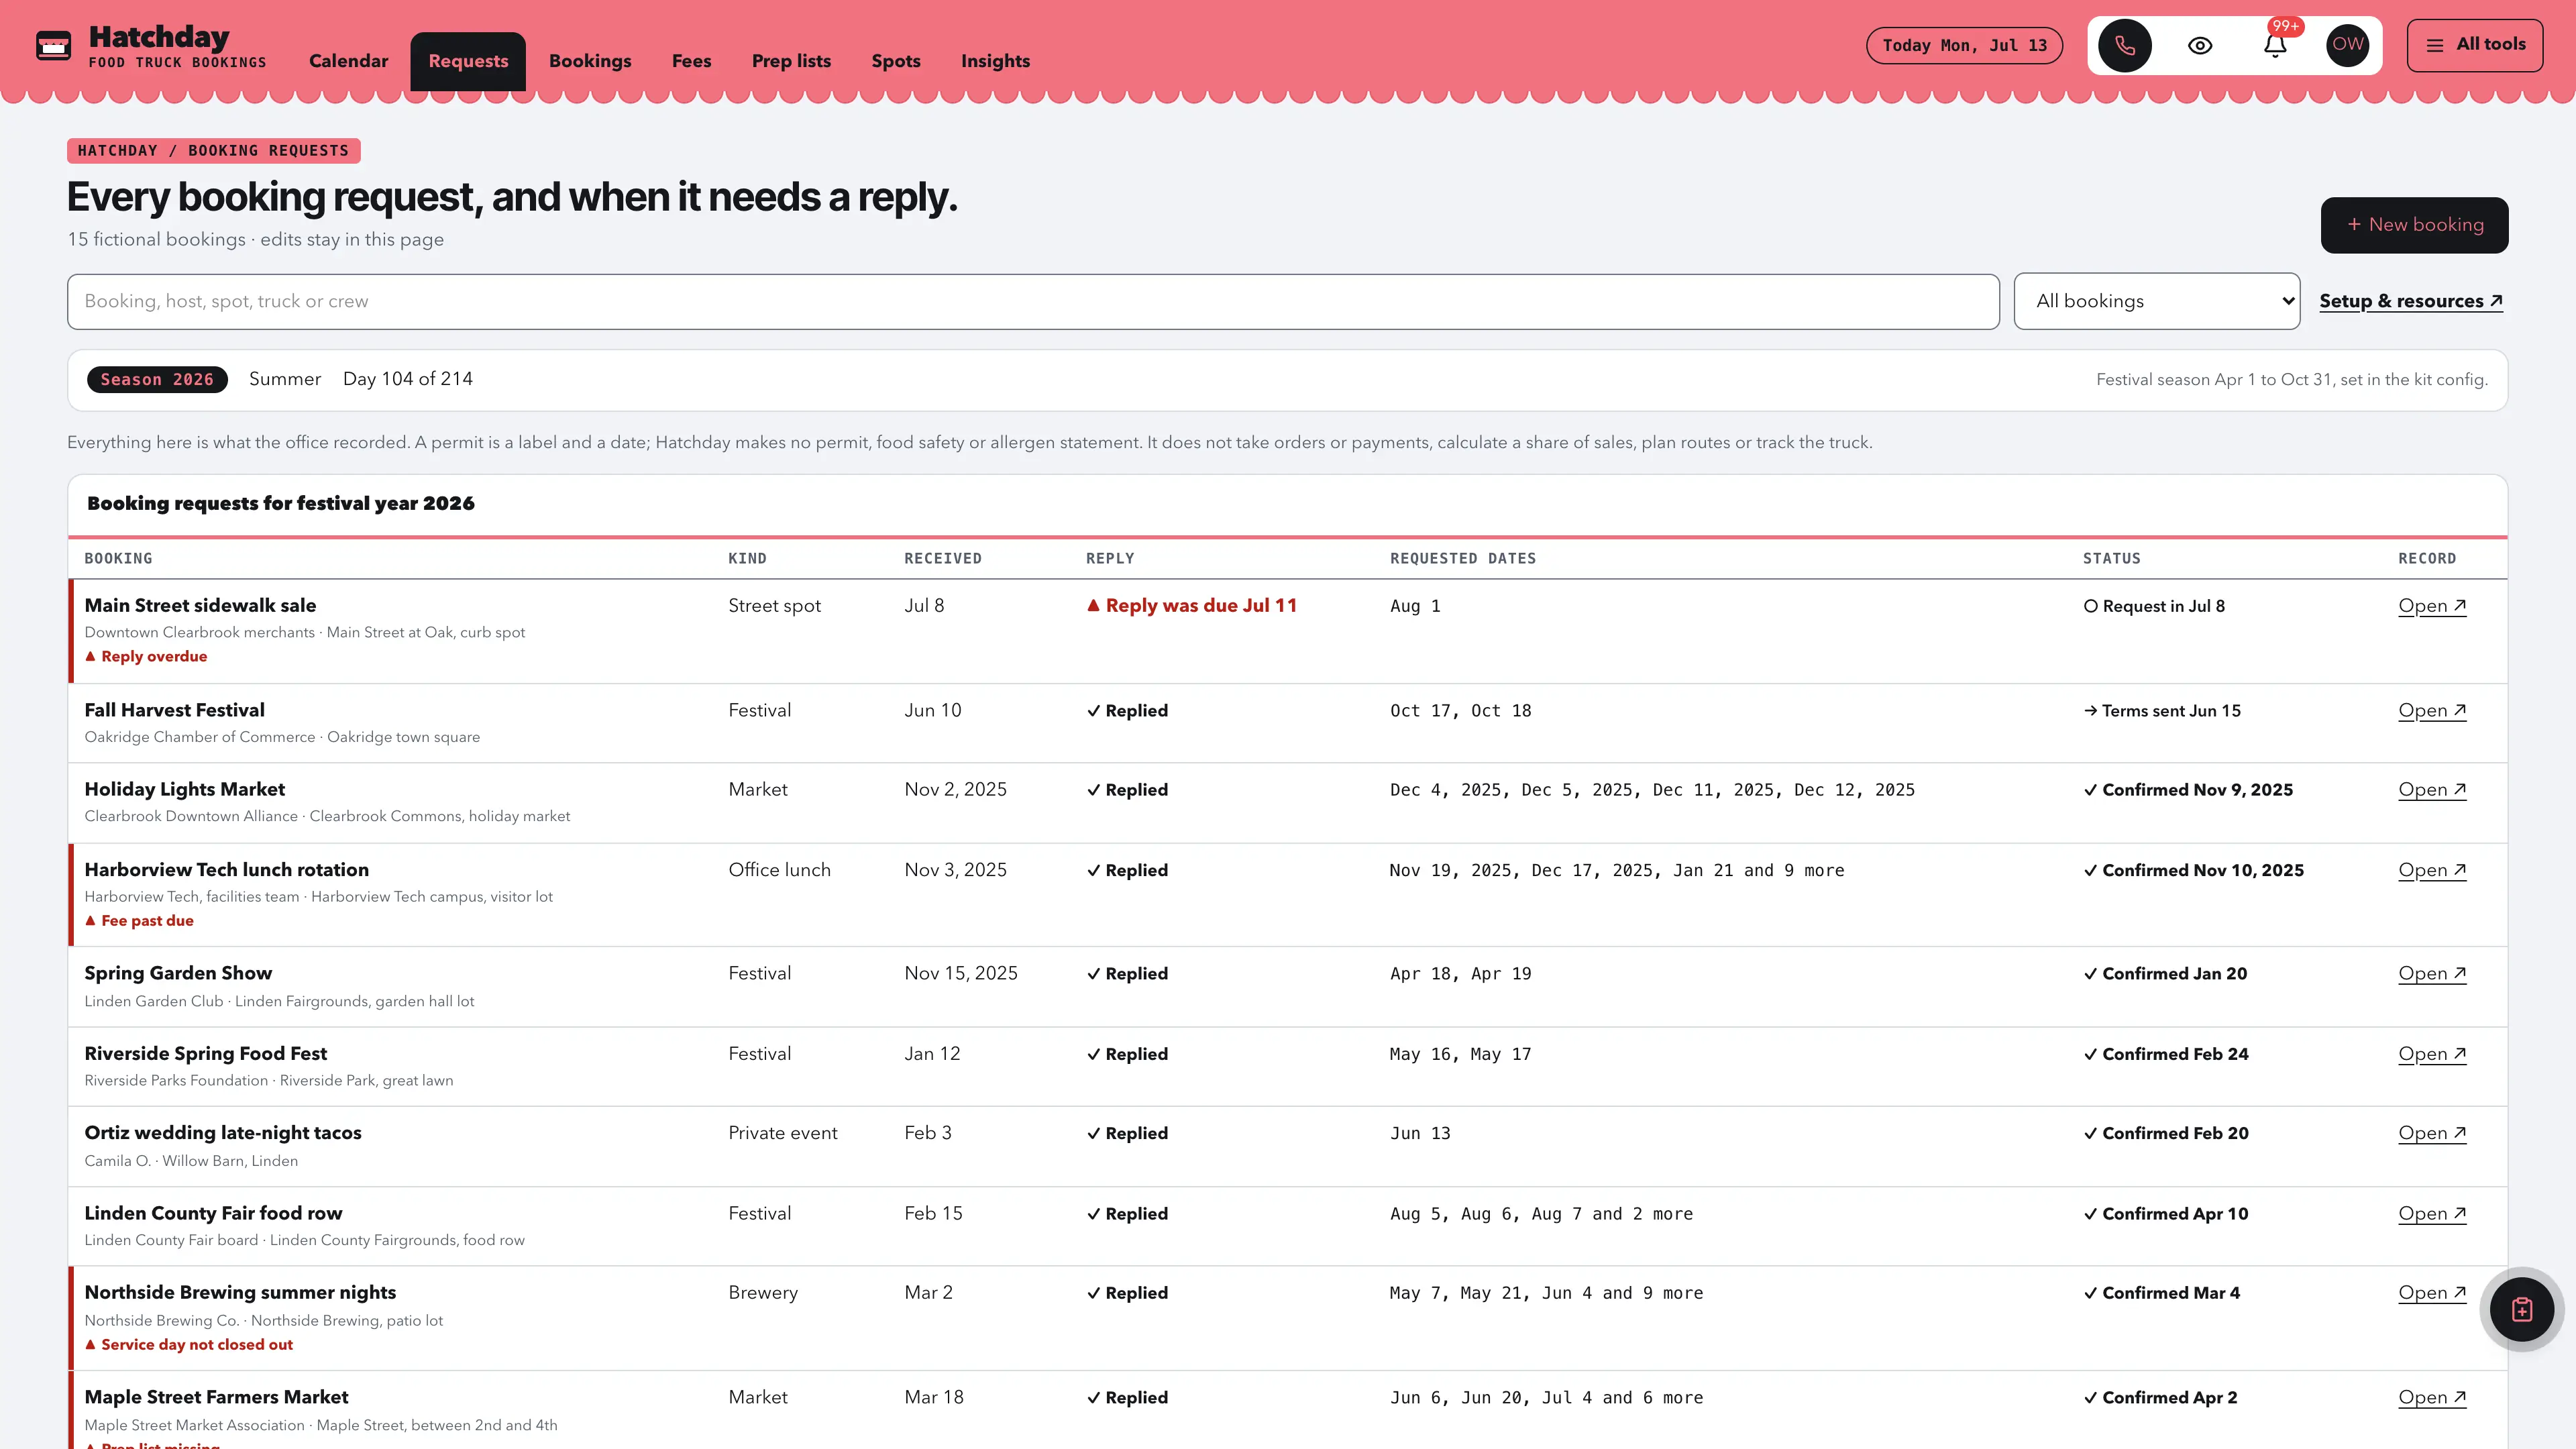Click 'Service day not closed out' alert
The height and width of the screenshot is (1449, 2576).
pos(189,1345)
